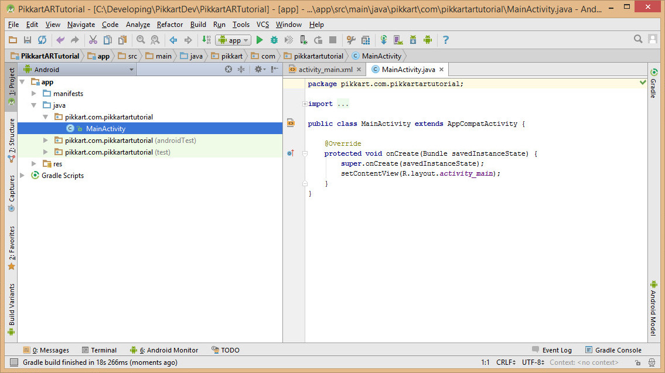665x373 pixels.
Task: Expand the Gradle Scripts node
Action: point(22,176)
